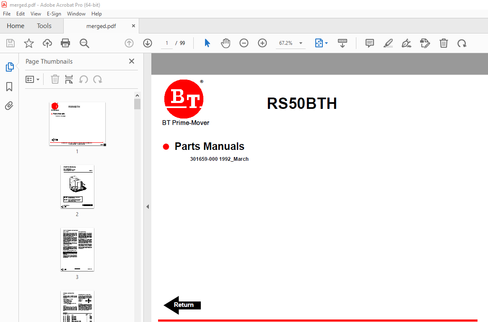
Task: Click the RS50BTH title text
Action: (x=302, y=103)
